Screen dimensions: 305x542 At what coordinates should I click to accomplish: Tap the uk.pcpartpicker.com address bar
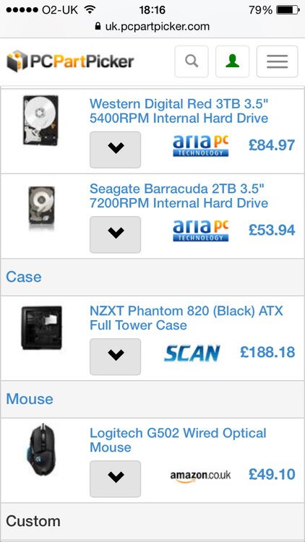point(152,26)
